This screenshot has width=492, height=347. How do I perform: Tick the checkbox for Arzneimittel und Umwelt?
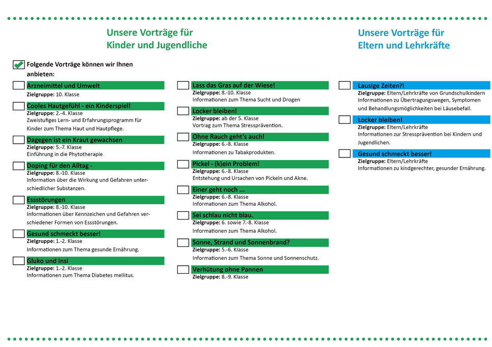pyautogui.click(x=19, y=85)
